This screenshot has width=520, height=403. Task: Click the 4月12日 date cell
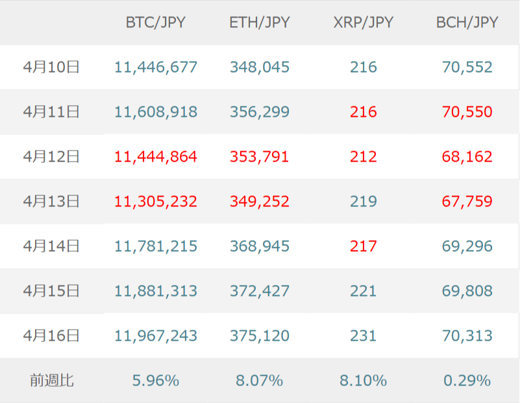51,156
